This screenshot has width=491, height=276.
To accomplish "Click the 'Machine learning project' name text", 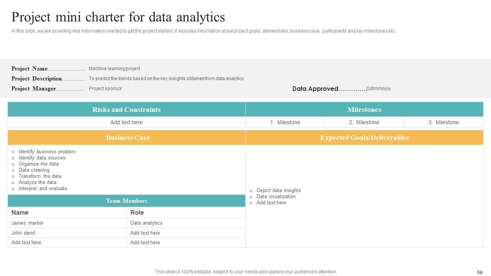I will tap(114, 69).
